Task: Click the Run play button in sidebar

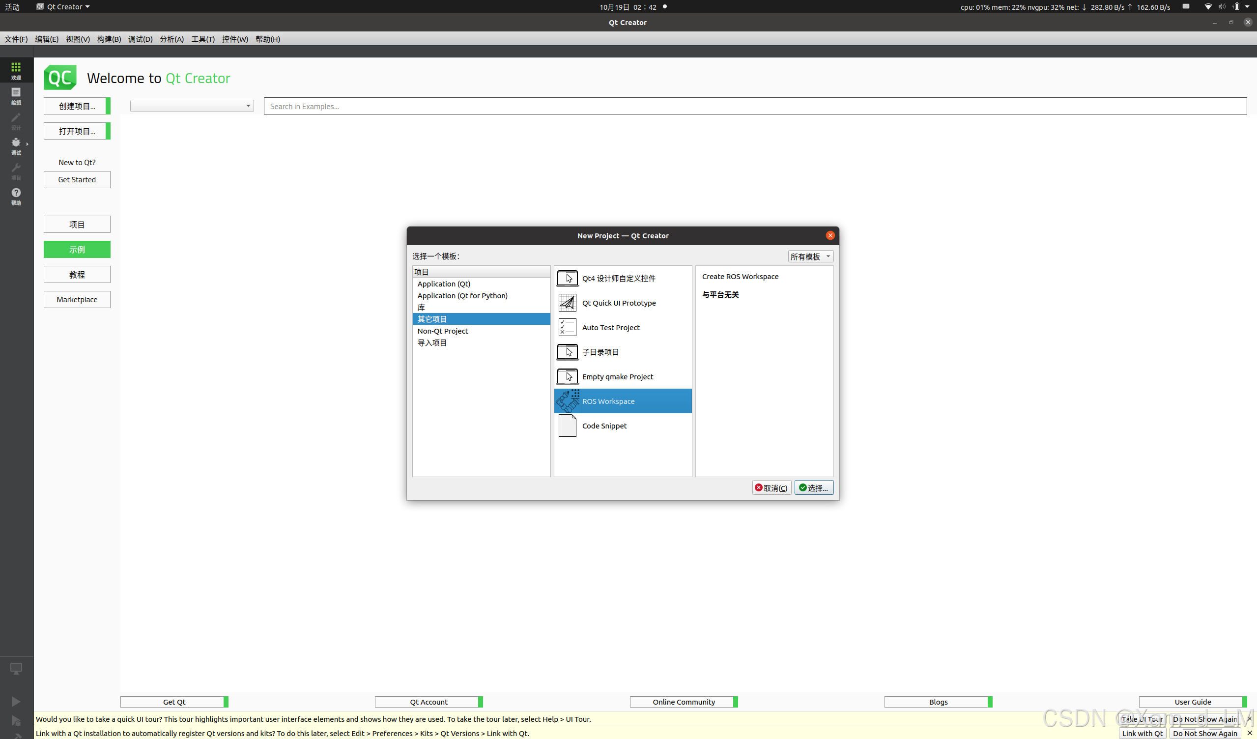Action: 16,702
